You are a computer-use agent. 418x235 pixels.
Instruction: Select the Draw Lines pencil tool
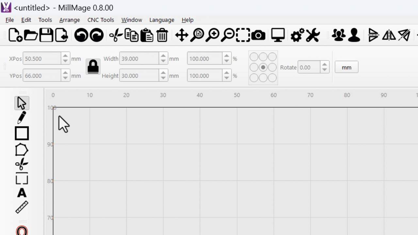tap(22, 117)
